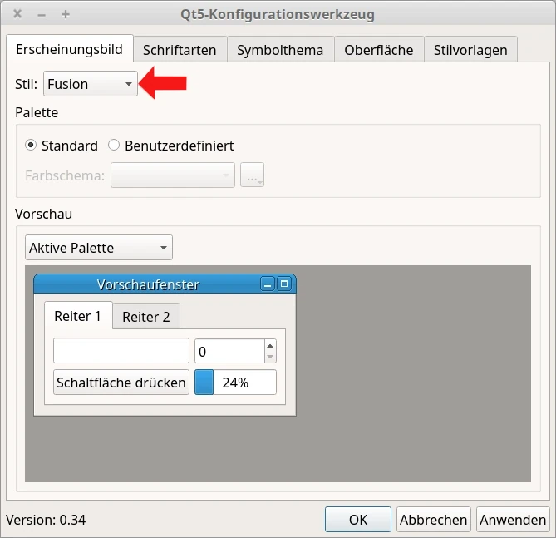Select the Erscheinungsbild tab

click(70, 49)
